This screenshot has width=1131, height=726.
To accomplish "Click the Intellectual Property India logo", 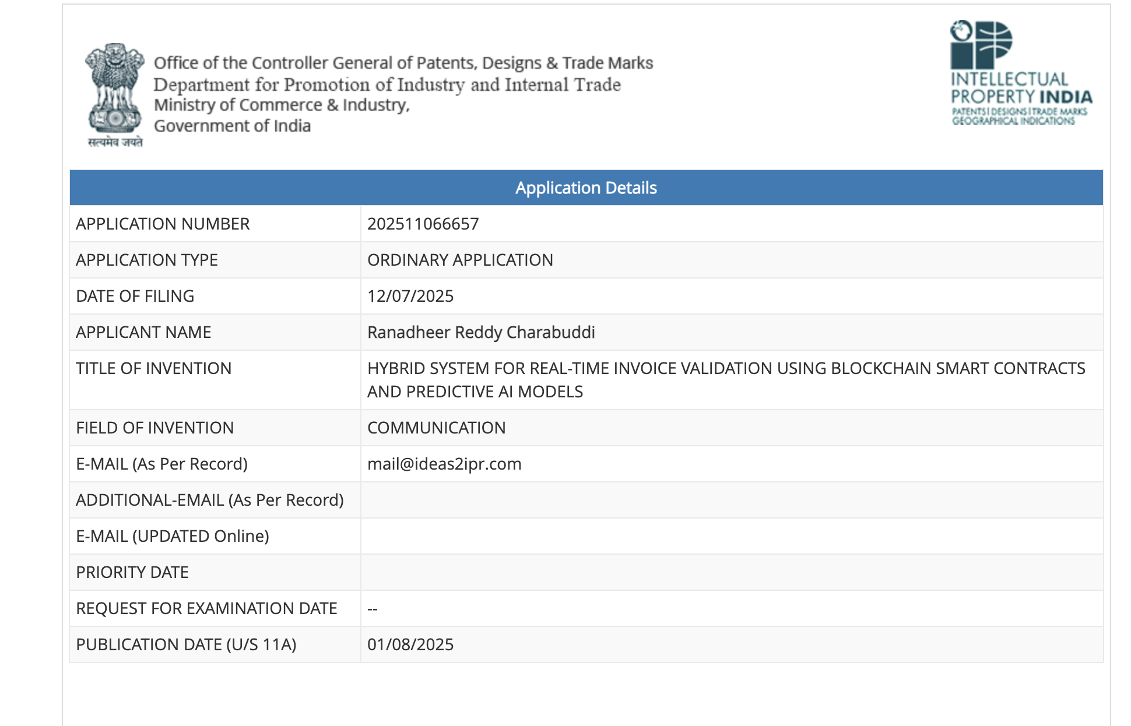I will (1021, 73).
